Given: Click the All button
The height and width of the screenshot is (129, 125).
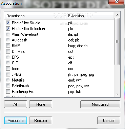Looking at the screenshot, I should (x=16, y=104).
